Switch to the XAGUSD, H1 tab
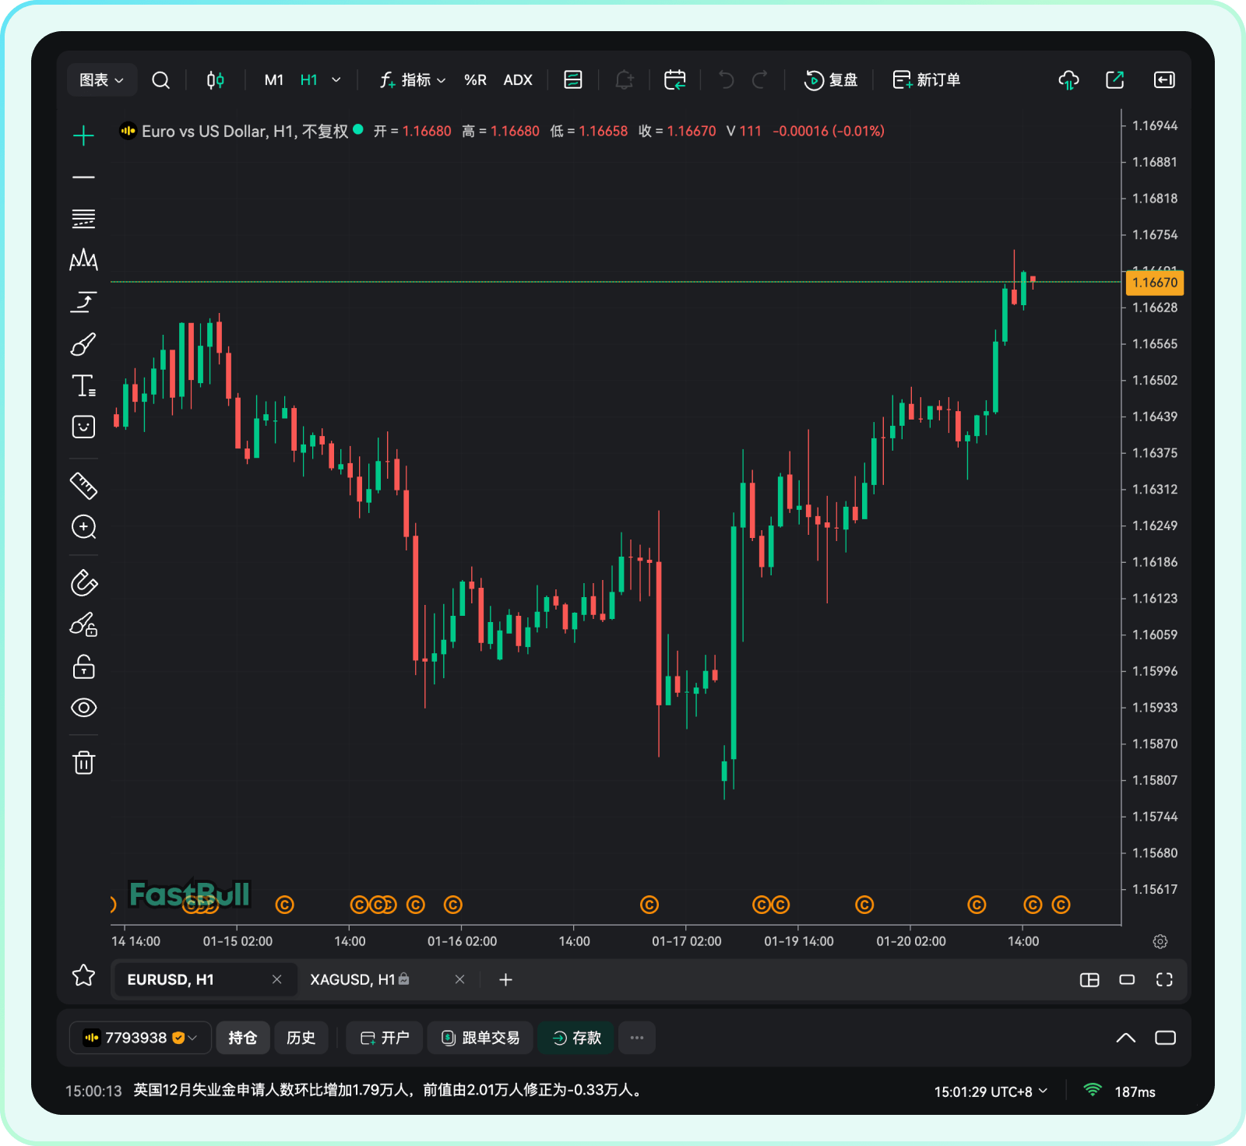This screenshot has width=1246, height=1146. point(353,979)
